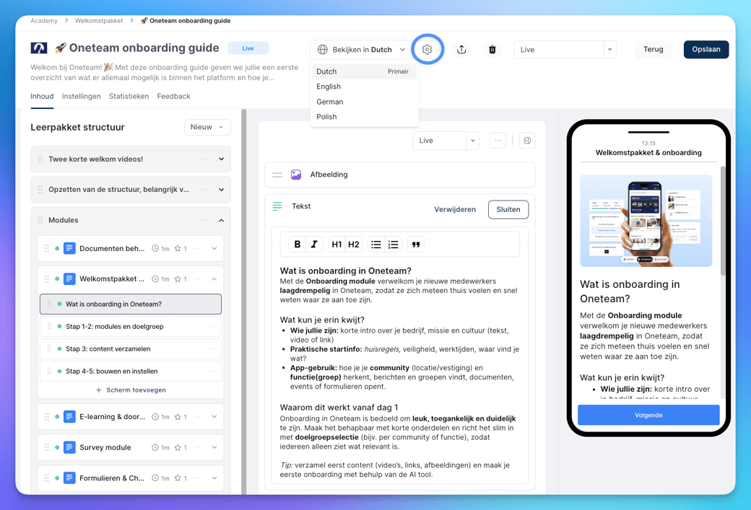The height and width of the screenshot is (510, 751).
Task: Open ellipsis menu for Twee korte welkom videos
Action: 204,159
